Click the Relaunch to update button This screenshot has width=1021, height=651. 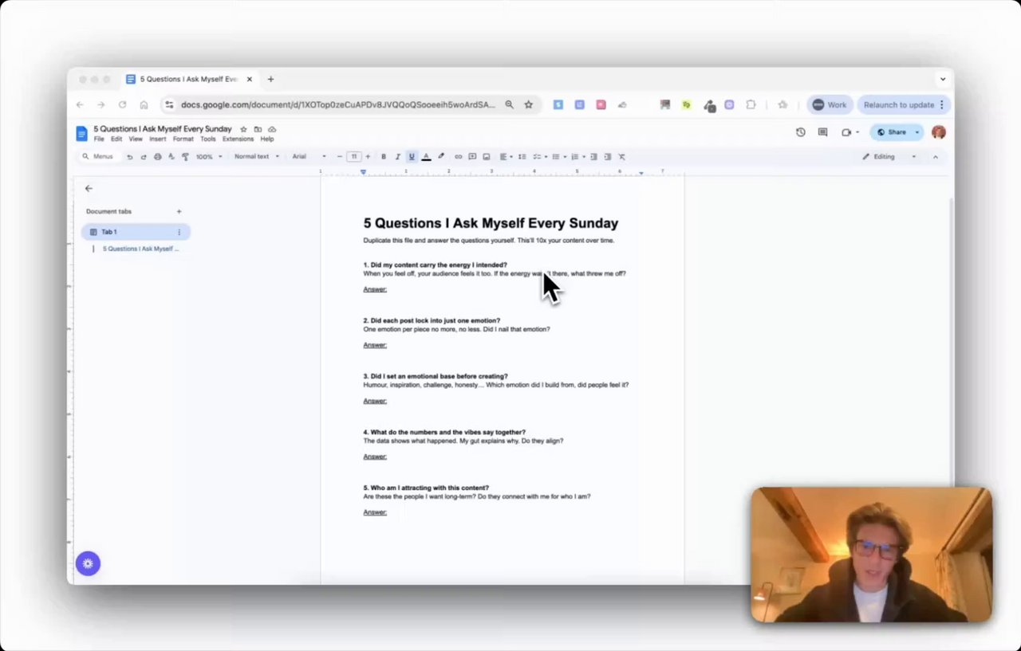click(904, 104)
